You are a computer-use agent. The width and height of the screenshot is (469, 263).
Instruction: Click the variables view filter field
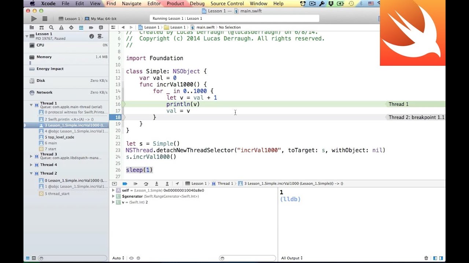pyautogui.click(x=247, y=258)
